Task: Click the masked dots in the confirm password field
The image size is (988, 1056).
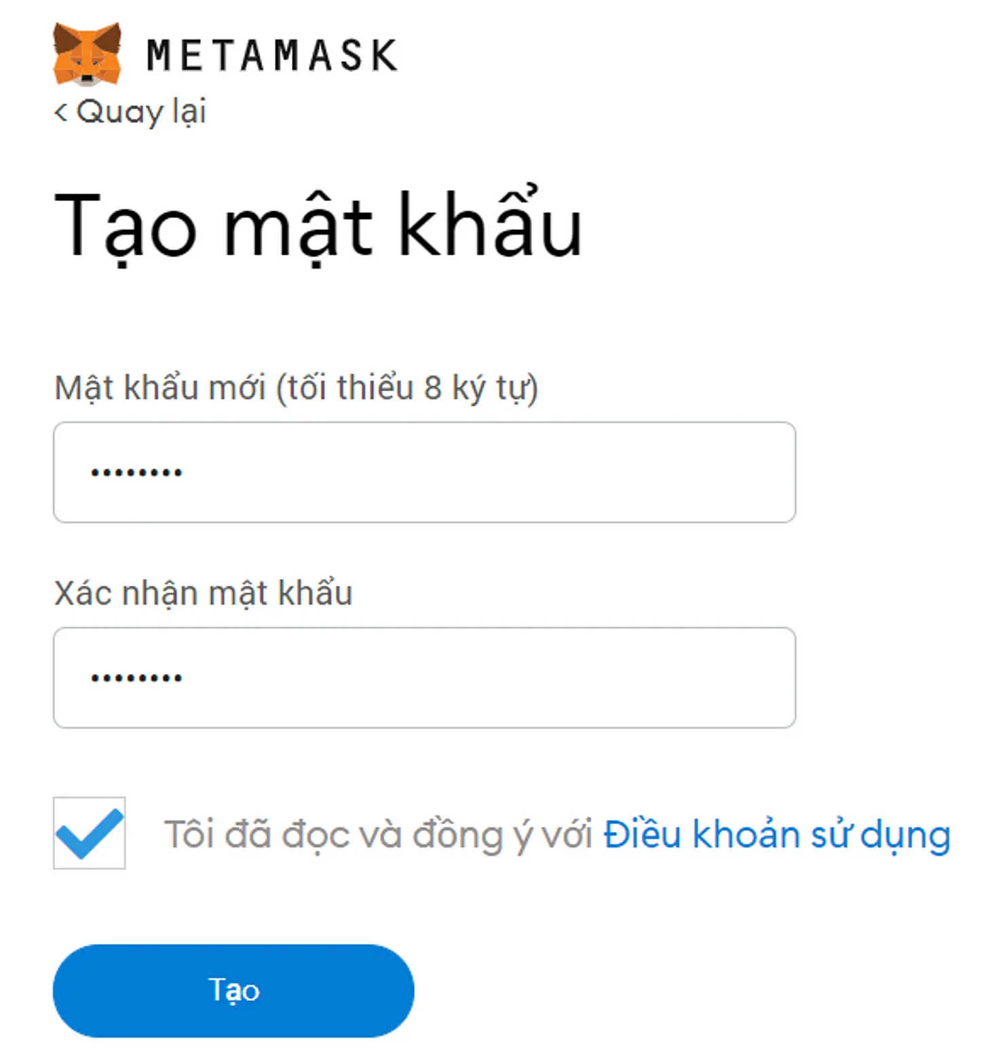Action: (x=136, y=678)
